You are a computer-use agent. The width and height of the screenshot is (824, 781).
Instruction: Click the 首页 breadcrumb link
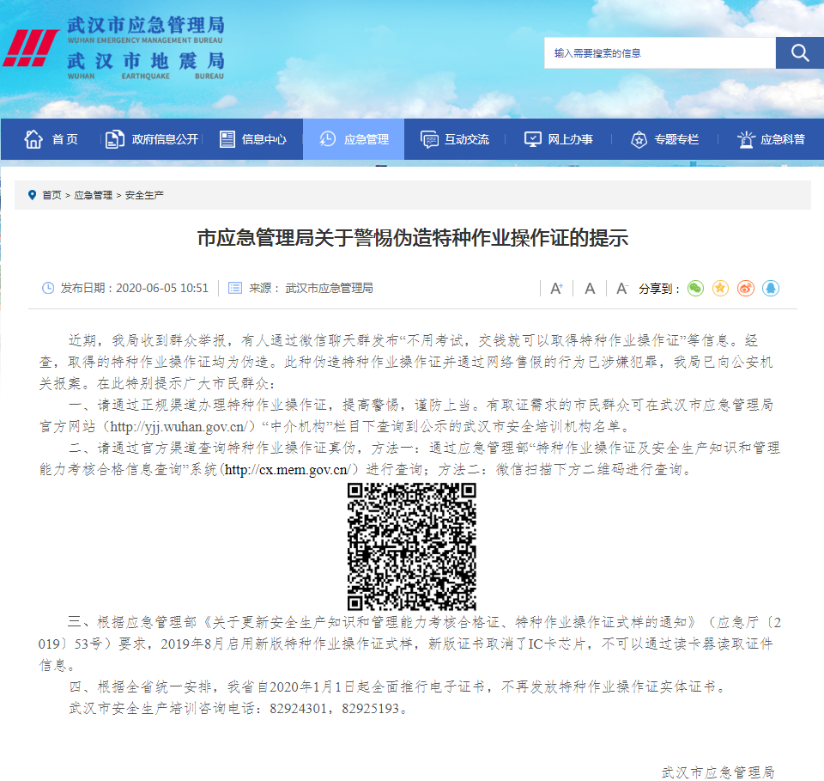pos(51,195)
